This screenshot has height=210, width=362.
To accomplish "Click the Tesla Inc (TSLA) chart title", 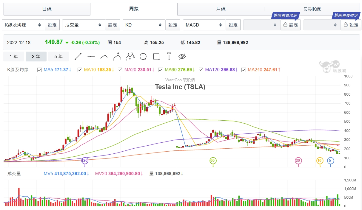I will tap(180, 87).
